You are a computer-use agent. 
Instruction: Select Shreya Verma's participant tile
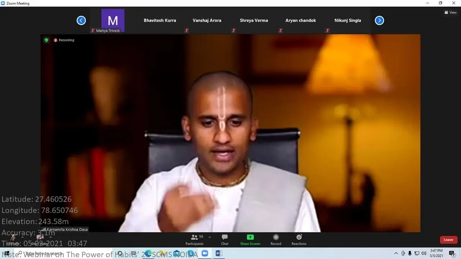(x=254, y=21)
